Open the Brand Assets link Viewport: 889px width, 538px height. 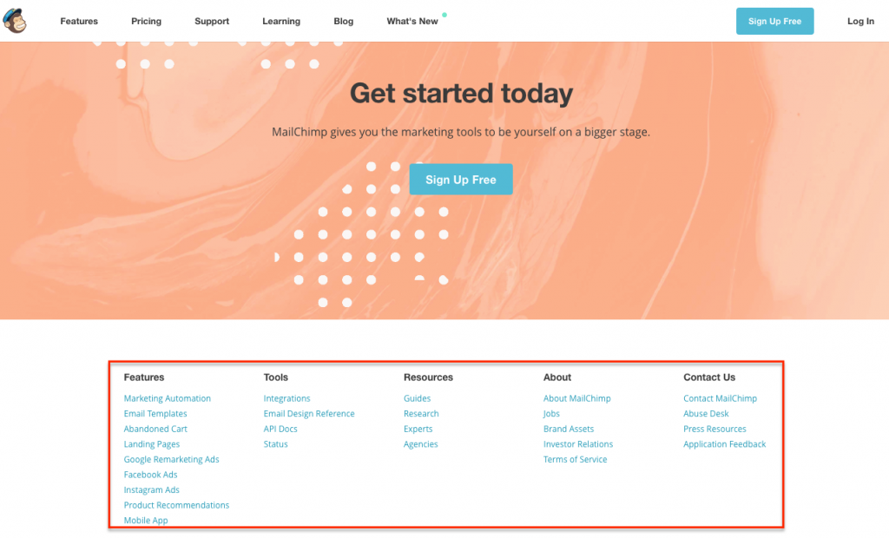point(568,430)
